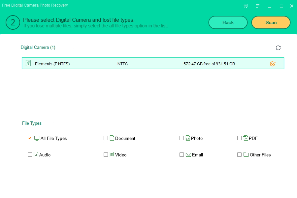Enable the Document checkbox
The width and height of the screenshot is (297, 198).
[x=106, y=138]
